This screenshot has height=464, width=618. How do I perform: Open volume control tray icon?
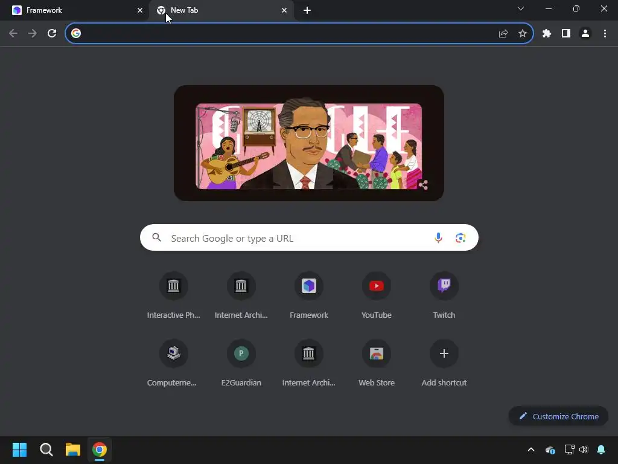(584, 449)
